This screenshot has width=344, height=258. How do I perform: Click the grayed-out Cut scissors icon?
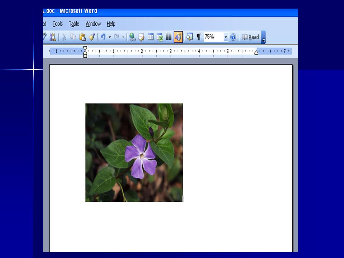[x=64, y=37]
